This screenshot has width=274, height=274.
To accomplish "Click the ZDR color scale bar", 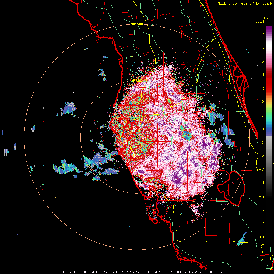I will tap(269, 135).
